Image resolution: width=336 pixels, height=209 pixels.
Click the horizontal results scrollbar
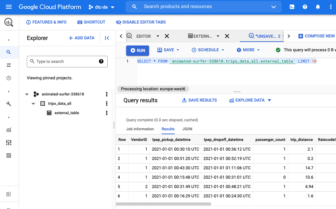pos(164,204)
